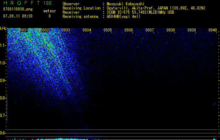Select the file name 0709110930.png
220x140 pixels.
(18, 9)
